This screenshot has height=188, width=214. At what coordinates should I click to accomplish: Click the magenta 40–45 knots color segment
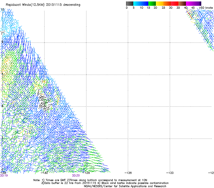190,3
